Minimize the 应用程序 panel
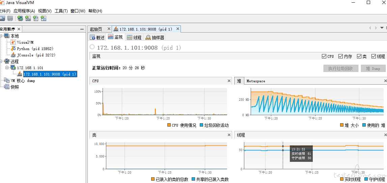Image resolution: width=387 pixels, height=183 pixels. click(x=82, y=29)
